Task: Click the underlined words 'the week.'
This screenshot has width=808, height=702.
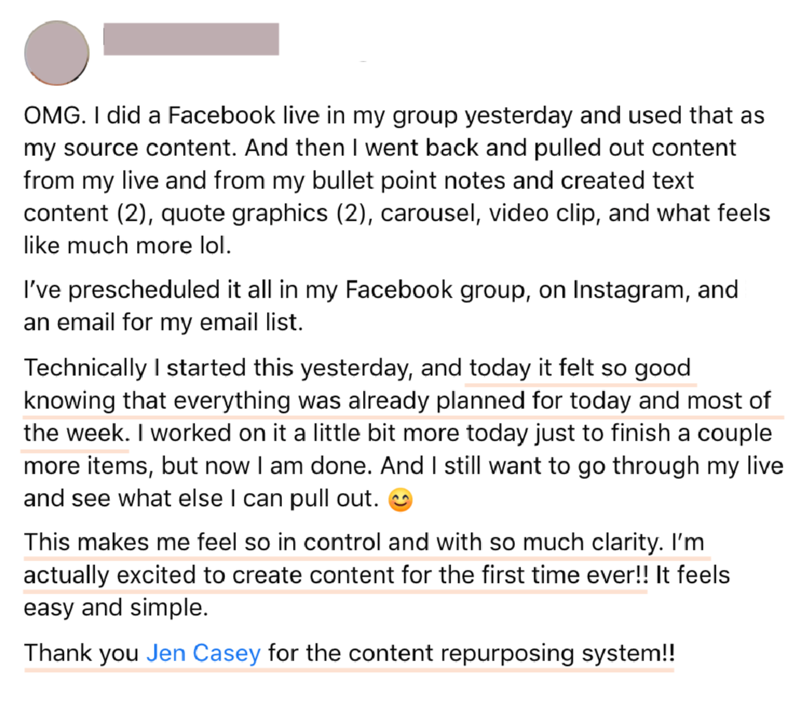Action: pos(77,434)
